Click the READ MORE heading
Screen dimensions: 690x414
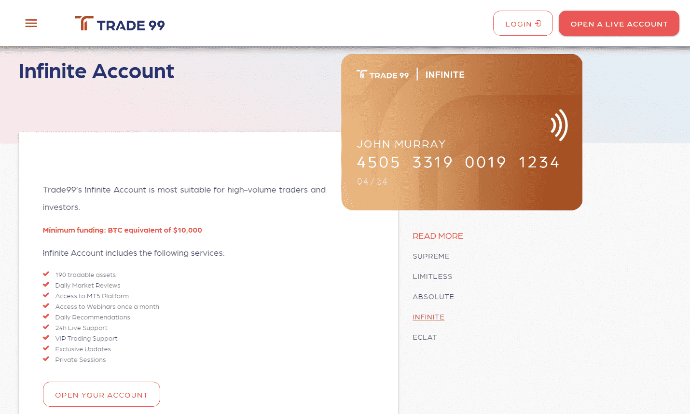438,236
